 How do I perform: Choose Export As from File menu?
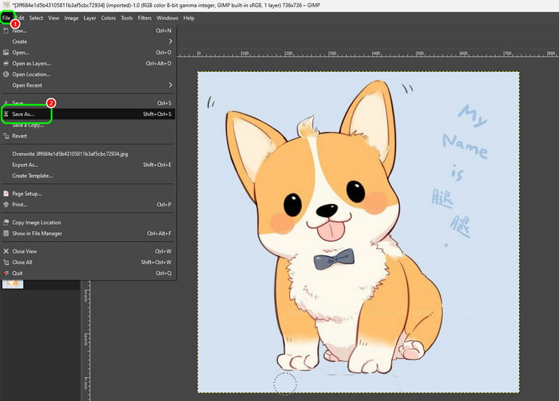[x=25, y=165]
